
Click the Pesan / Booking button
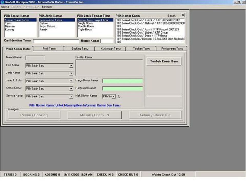click(34, 115)
